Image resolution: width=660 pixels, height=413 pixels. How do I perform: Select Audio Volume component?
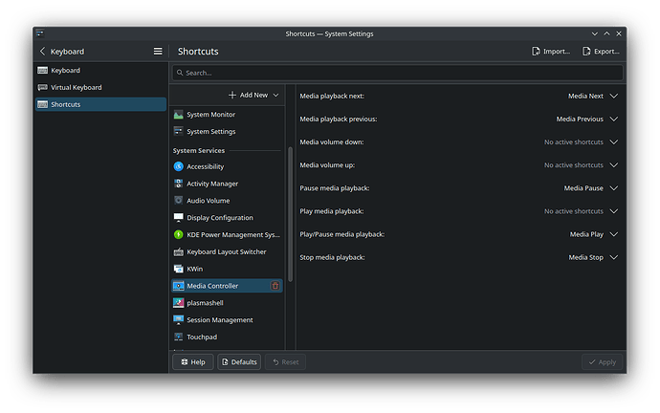click(x=227, y=201)
